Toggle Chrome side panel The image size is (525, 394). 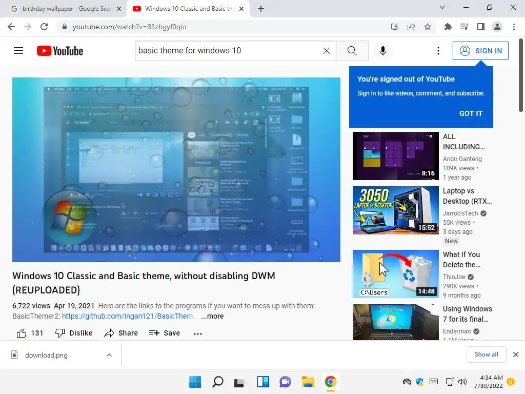[481, 27]
